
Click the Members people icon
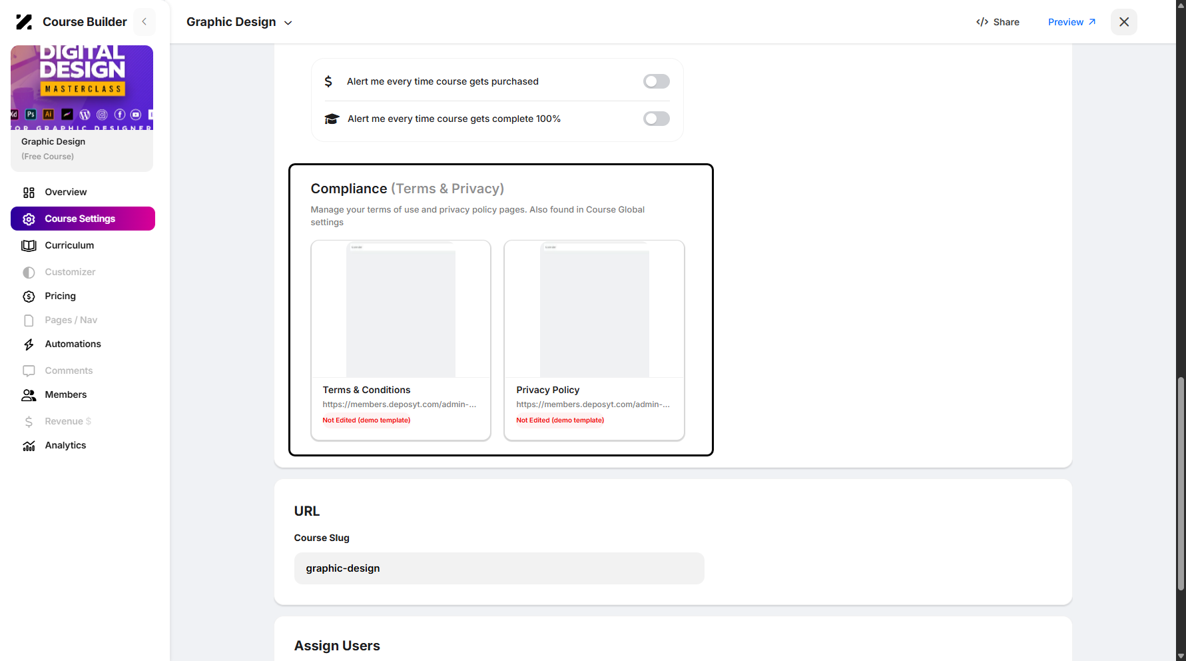click(x=29, y=395)
